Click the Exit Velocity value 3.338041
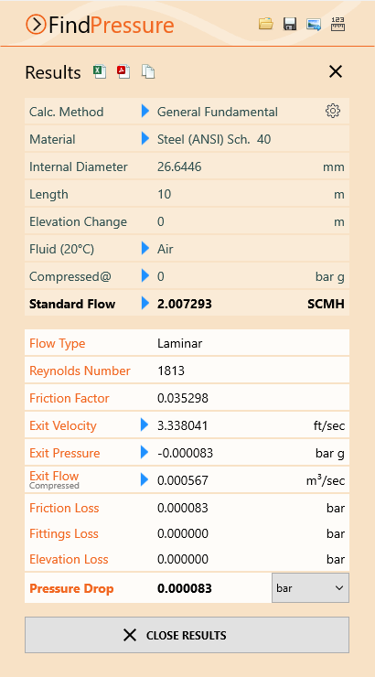The height and width of the screenshot is (677, 375). (183, 425)
